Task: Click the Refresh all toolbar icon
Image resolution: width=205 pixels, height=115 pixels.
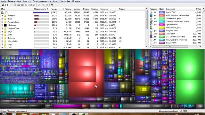Action: (6, 5)
